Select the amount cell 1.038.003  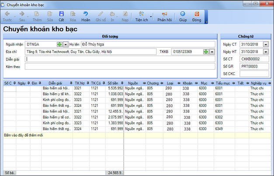114,94
